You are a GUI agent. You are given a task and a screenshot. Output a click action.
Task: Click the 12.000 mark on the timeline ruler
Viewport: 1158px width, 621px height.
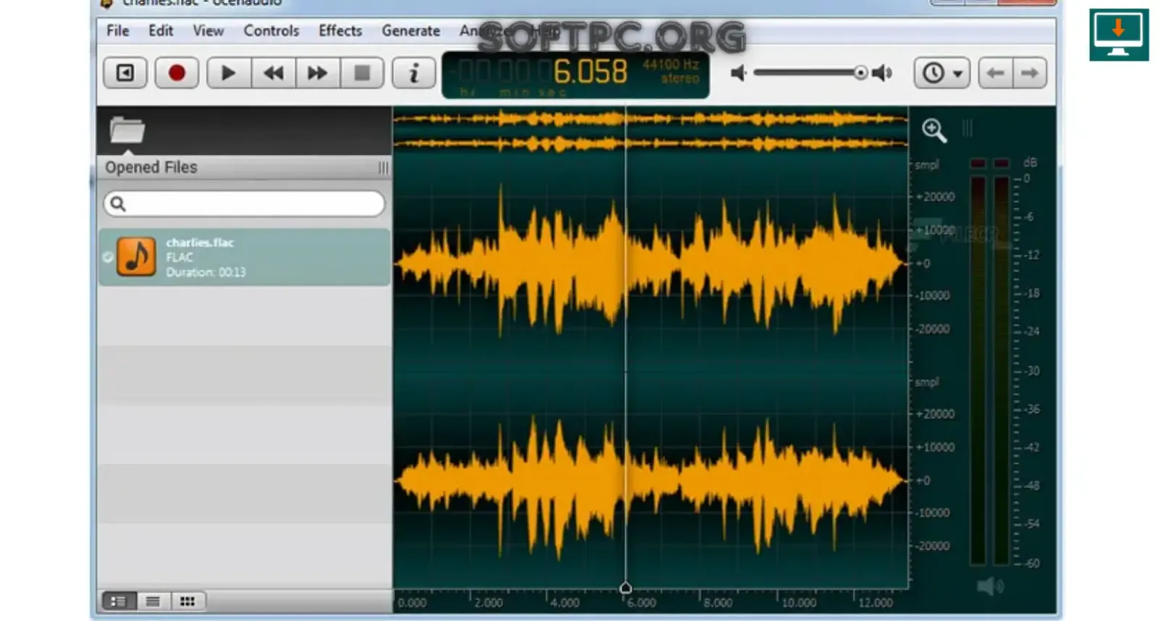(x=876, y=603)
